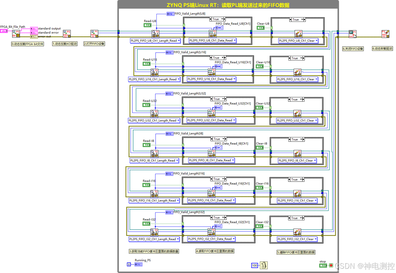Image resolution: width=396 pixels, height=273 pixels.
Task: Click the load KO driver VI icon
Action: point(67,34)
